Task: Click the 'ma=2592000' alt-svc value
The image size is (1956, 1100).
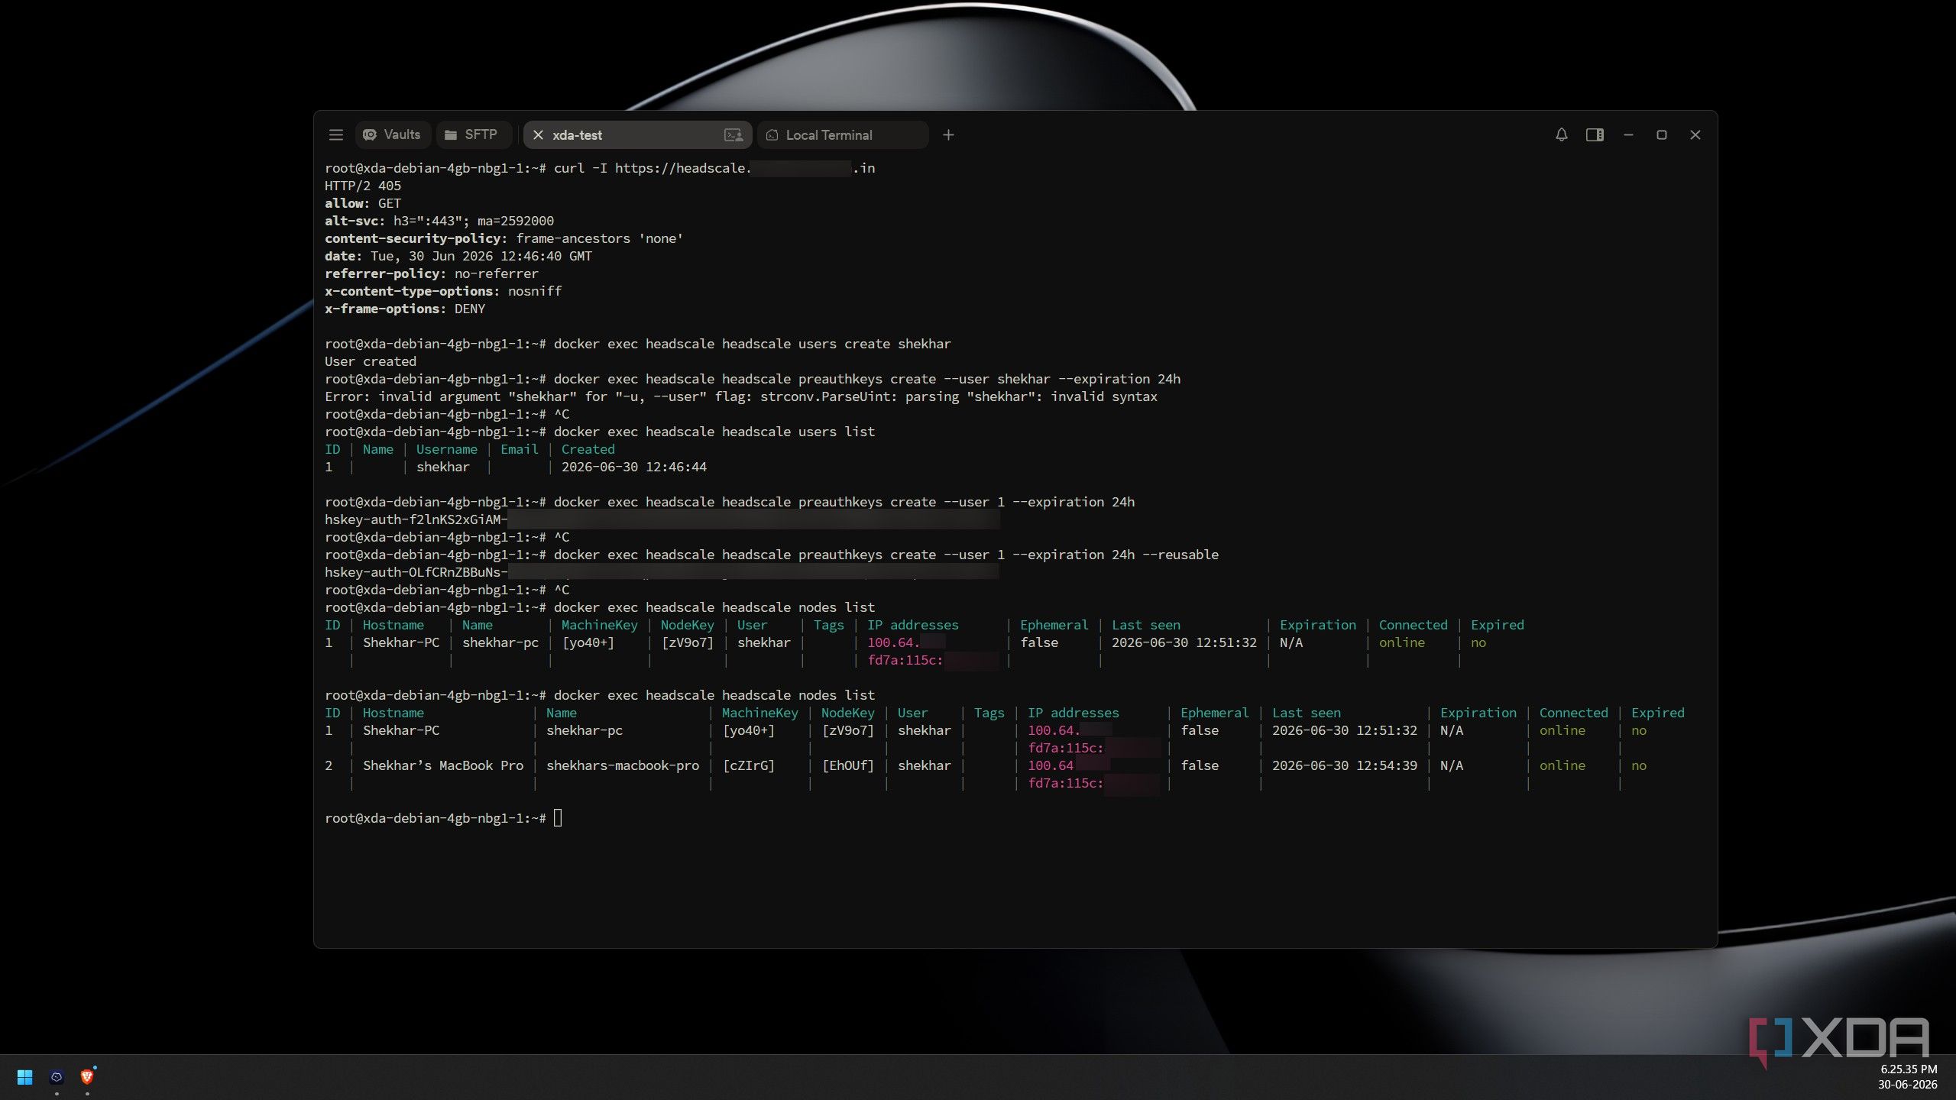Action: click(516, 221)
